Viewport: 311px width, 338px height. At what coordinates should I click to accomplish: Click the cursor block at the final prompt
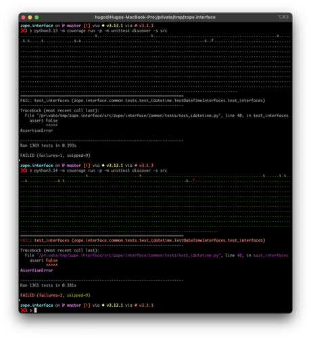click(x=35, y=310)
